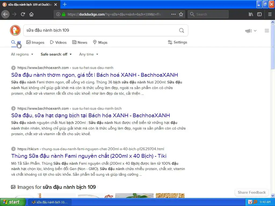275x206 pixels.
Task: Open the Windows start menu
Action: pyautogui.click(x=13, y=202)
